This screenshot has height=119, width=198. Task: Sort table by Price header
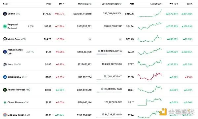click(x=49, y=4)
